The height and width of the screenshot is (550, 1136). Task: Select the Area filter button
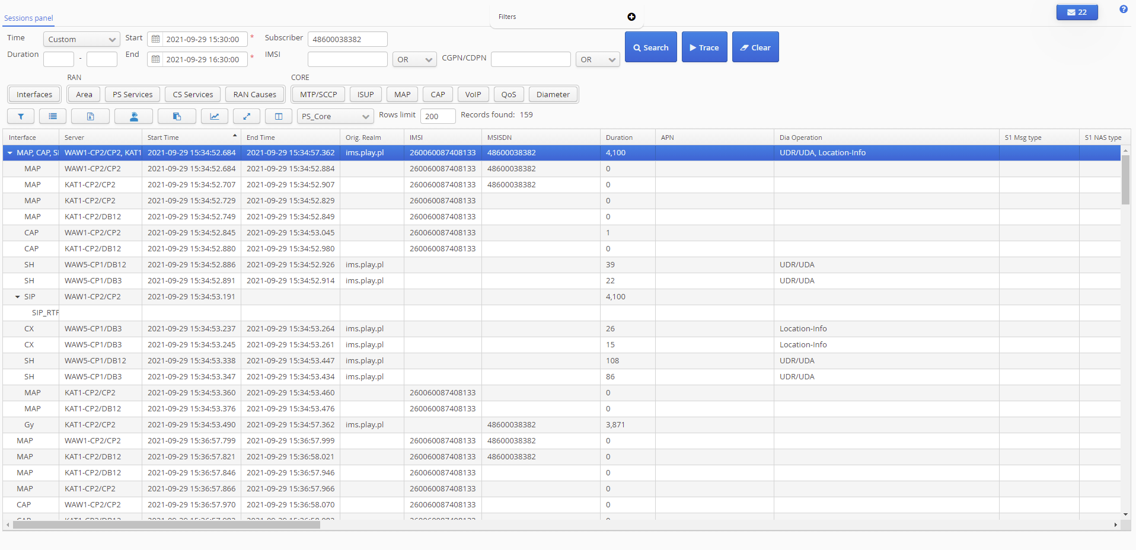click(84, 94)
